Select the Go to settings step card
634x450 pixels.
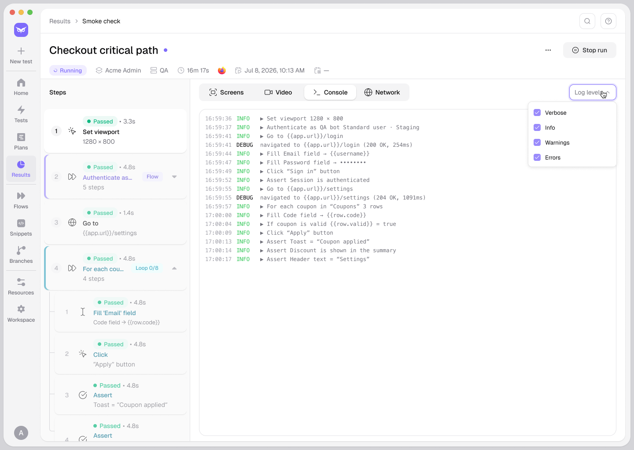(x=115, y=222)
